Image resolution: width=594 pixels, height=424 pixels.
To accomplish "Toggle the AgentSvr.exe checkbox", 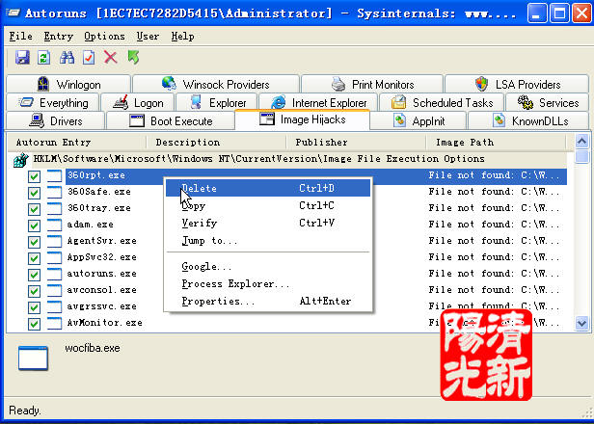I will (x=34, y=242).
